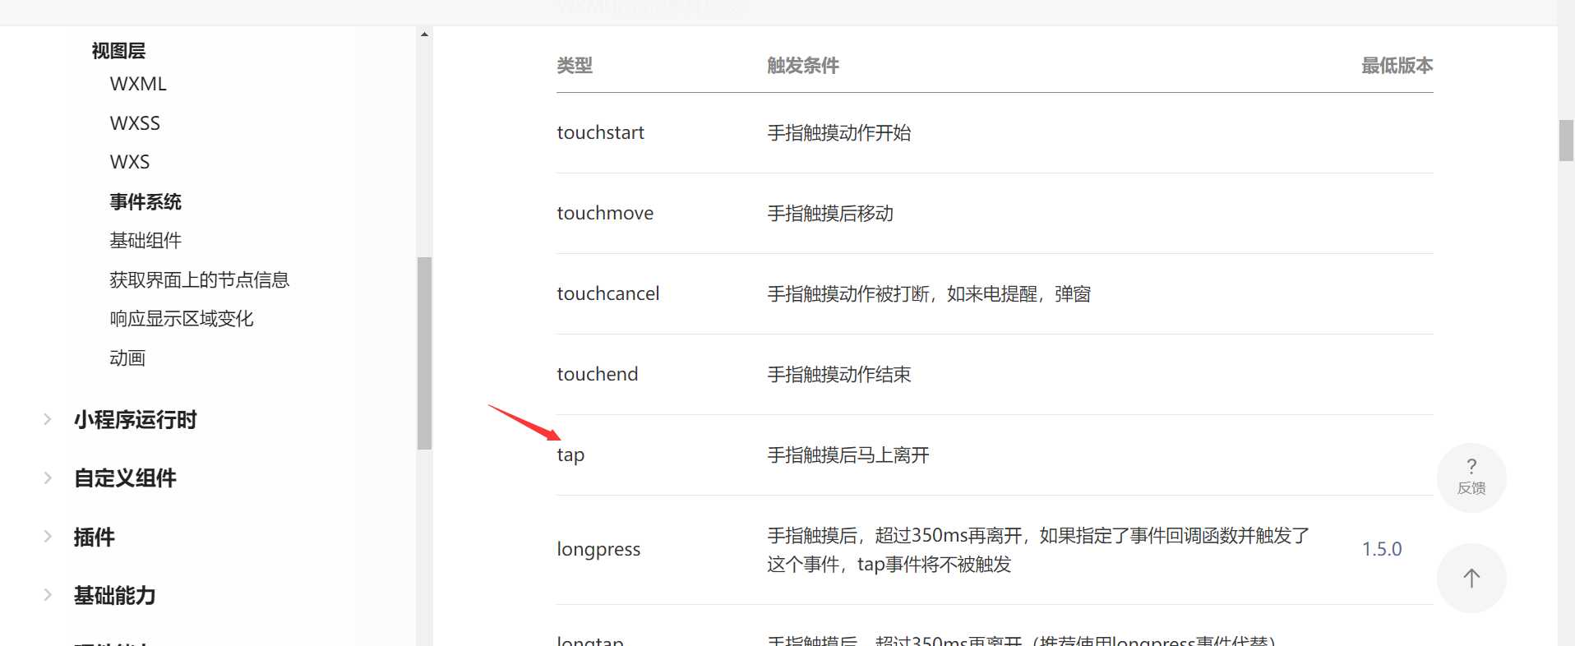Click the page's main scrollbar thumb
The height and width of the screenshot is (646, 1575).
1566,141
